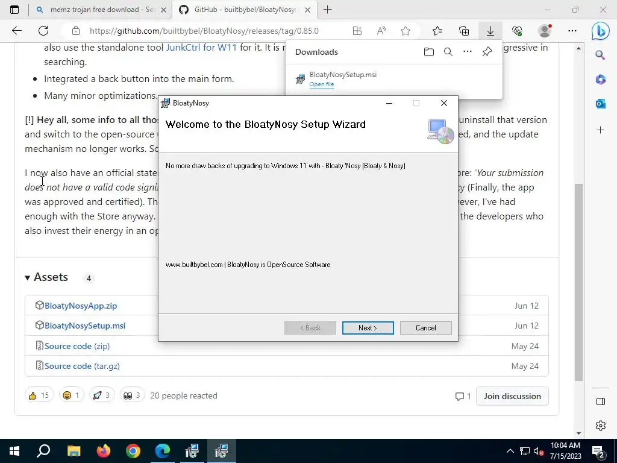Click the laugh reaction 1

coord(71,395)
